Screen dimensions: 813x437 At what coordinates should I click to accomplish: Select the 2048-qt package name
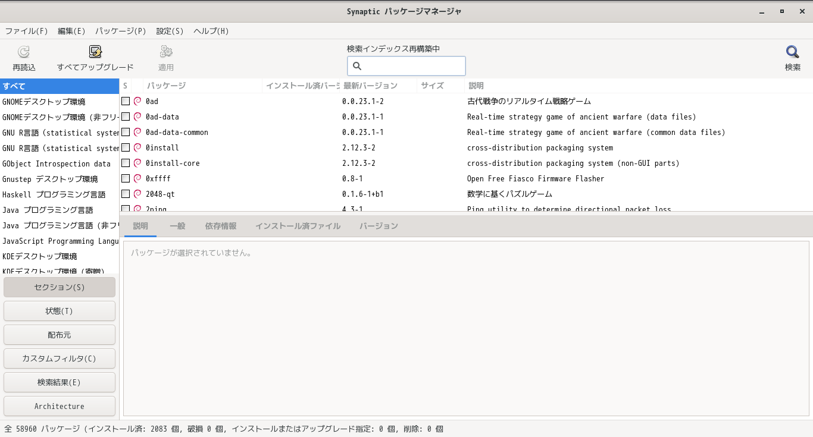click(160, 194)
